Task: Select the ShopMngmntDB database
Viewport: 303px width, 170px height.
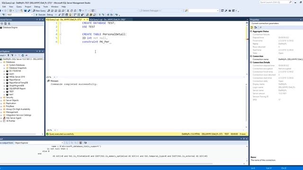Action: click(x=17, y=85)
